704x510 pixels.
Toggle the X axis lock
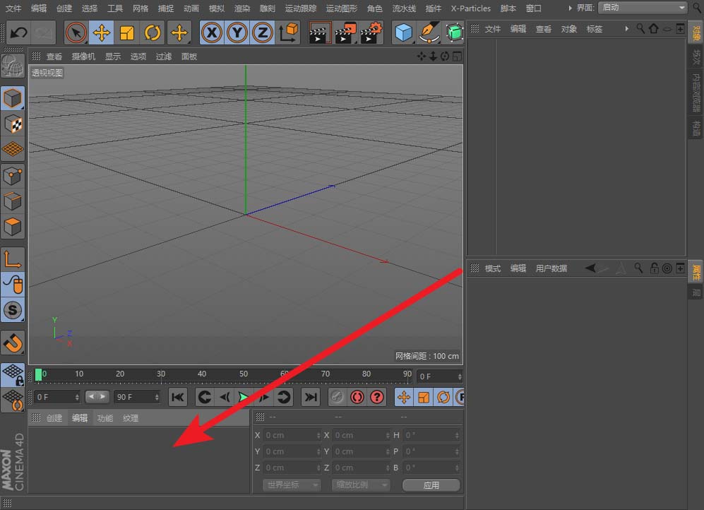click(211, 32)
